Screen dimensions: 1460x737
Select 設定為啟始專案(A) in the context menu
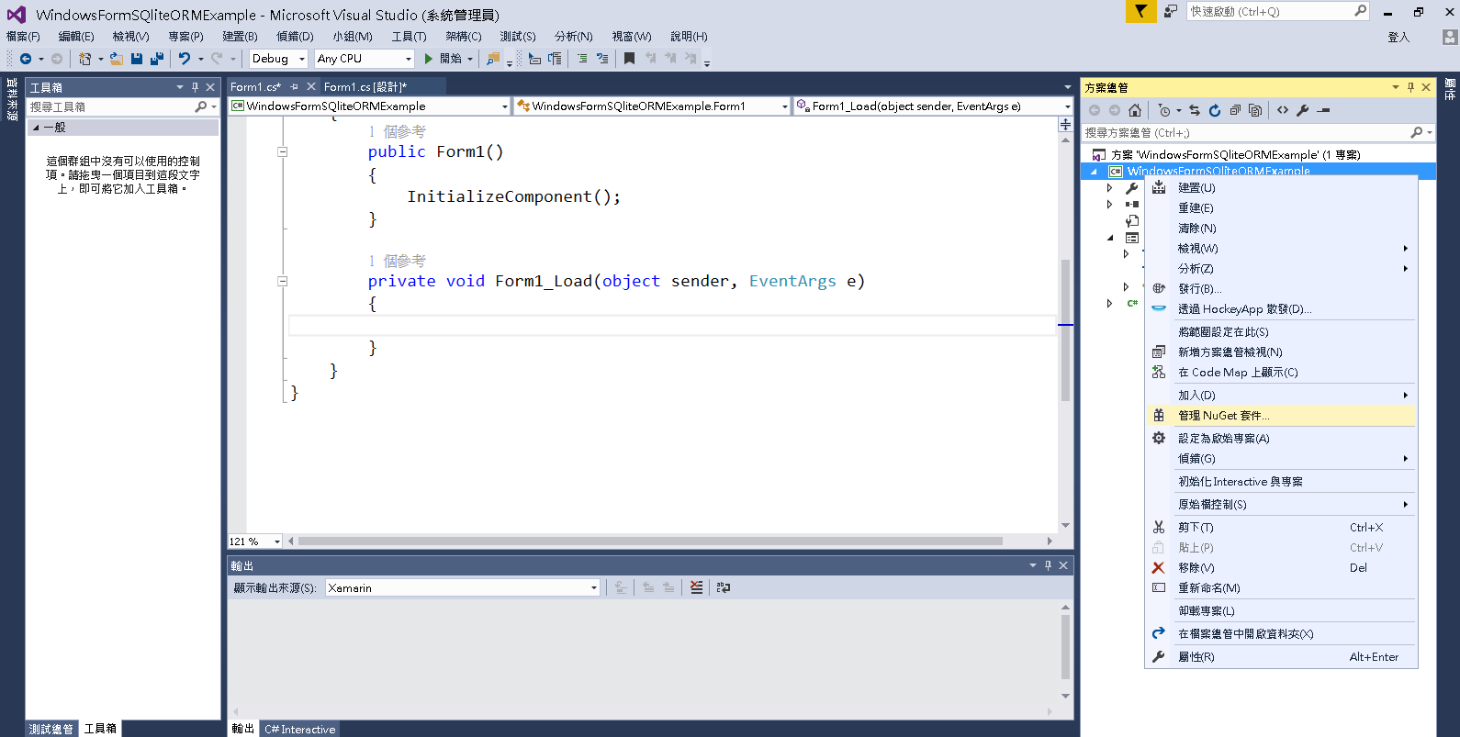point(1281,439)
